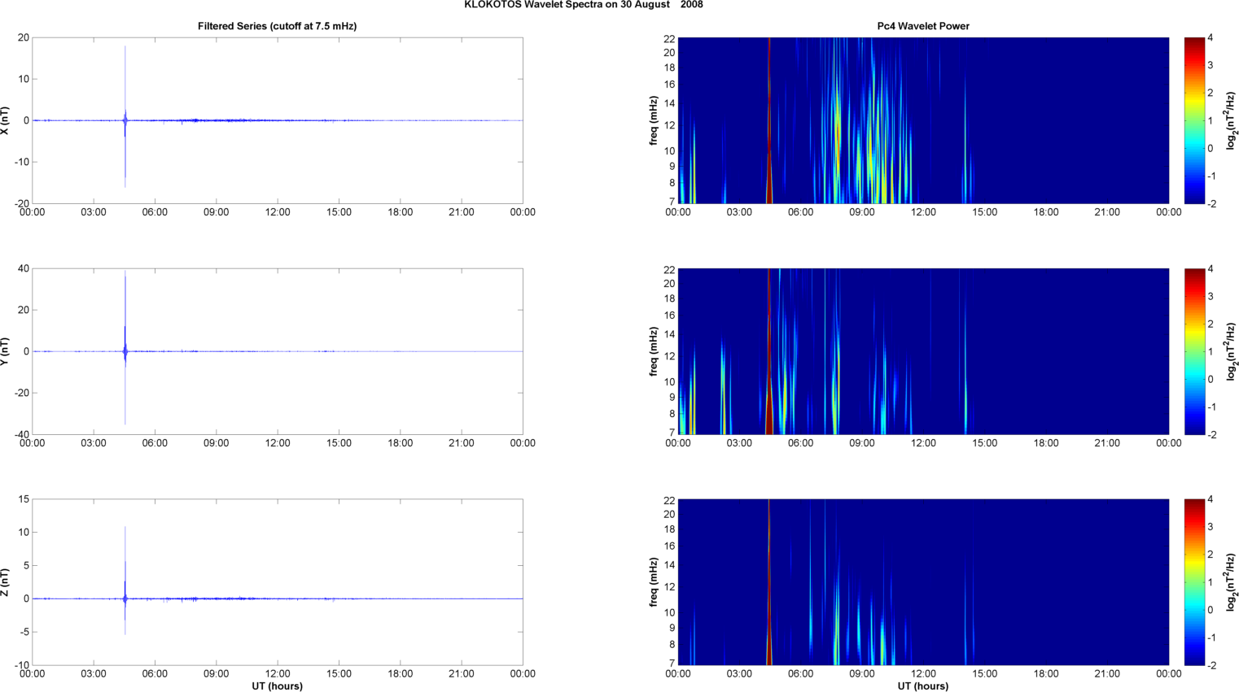Click the 'Filtered Series (cutoff at 7.5 mHz)' title
This screenshot has width=1239, height=692.
[277, 26]
